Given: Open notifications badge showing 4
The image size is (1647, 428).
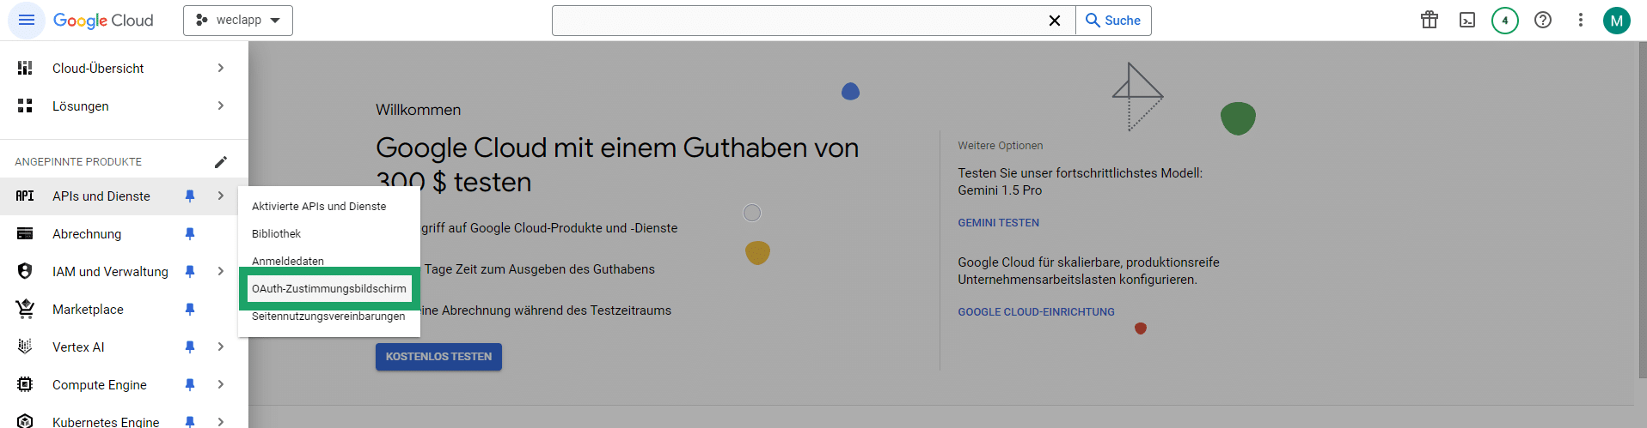Looking at the screenshot, I should 1505,20.
